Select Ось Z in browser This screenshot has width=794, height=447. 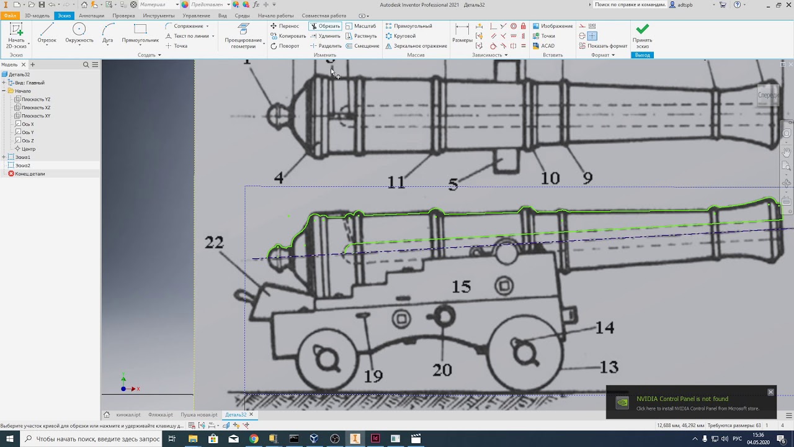coord(24,141)
